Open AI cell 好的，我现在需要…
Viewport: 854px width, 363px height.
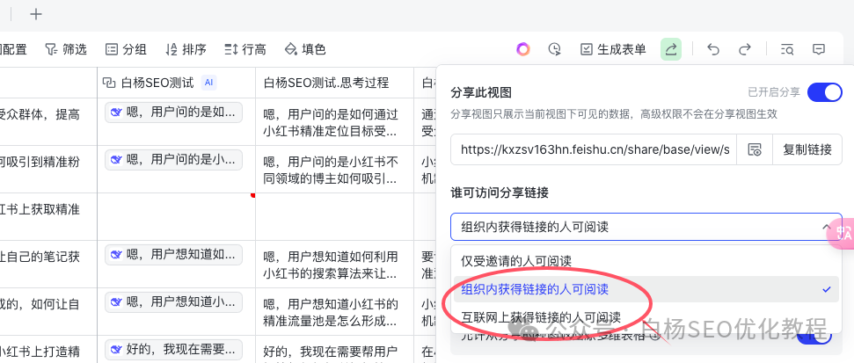tap(173, 349)
